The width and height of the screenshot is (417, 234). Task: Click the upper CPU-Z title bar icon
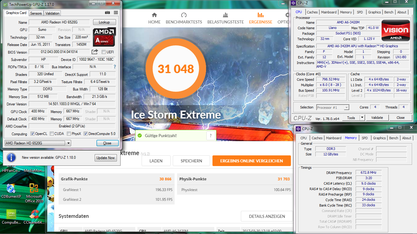[x=294, y=3]
